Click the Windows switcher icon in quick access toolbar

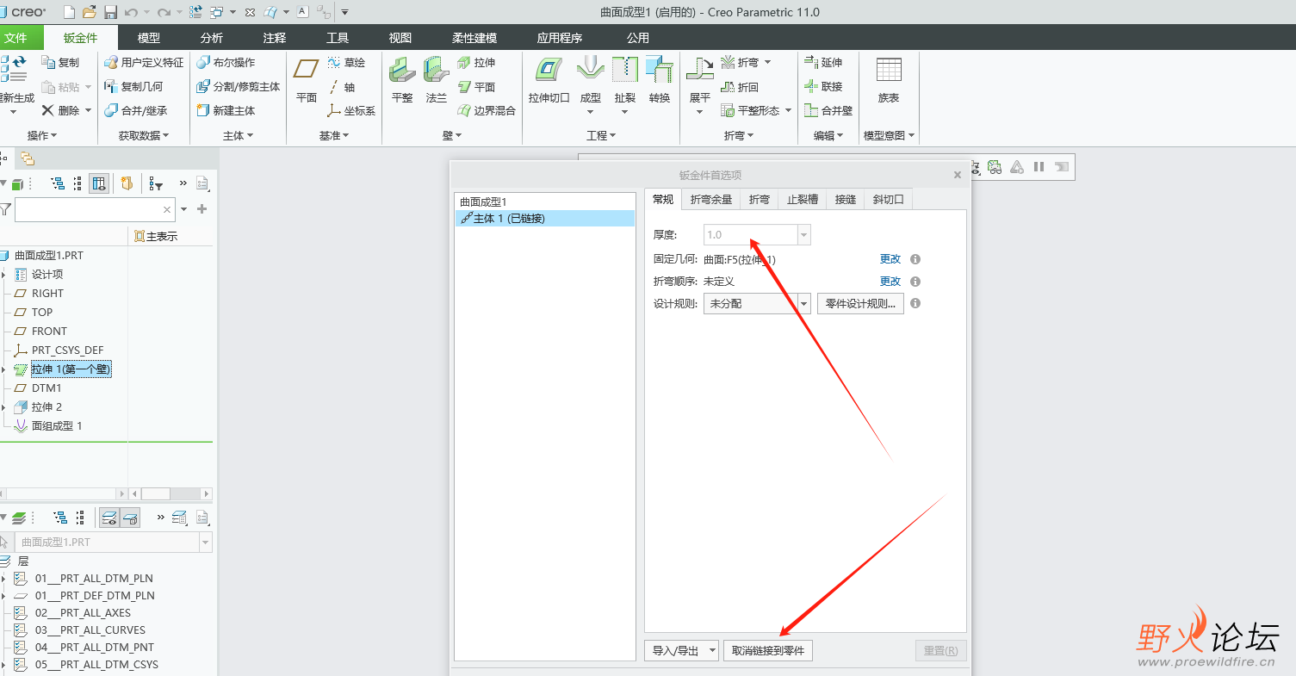tap(216, 12)
